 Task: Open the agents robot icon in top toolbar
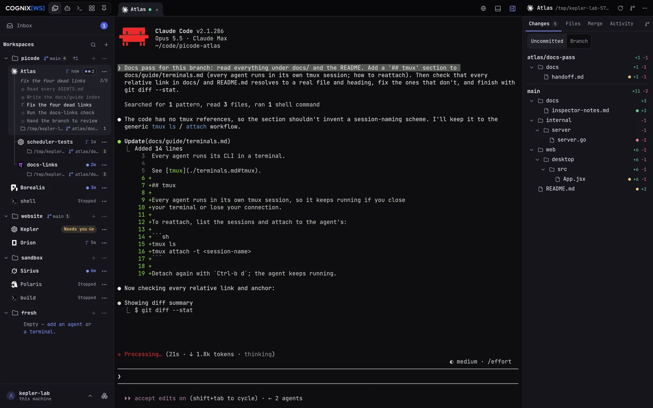click(67, 8)
